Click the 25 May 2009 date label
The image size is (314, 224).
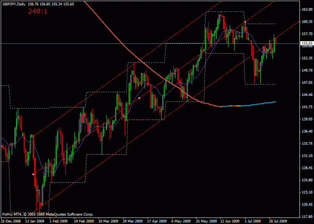tap(205, 221)
